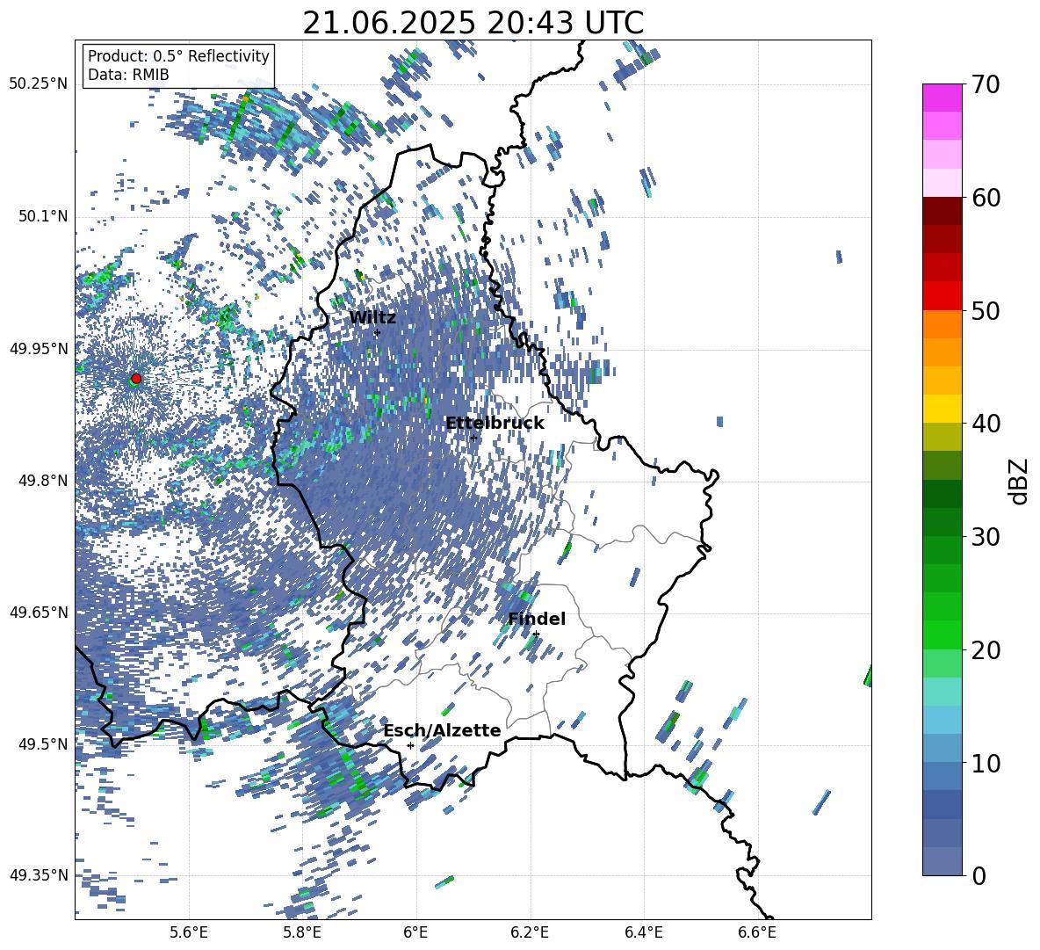Click the 49.5°N latitude tick label
The image size is (1040, 950).
(x=43, y=744)
